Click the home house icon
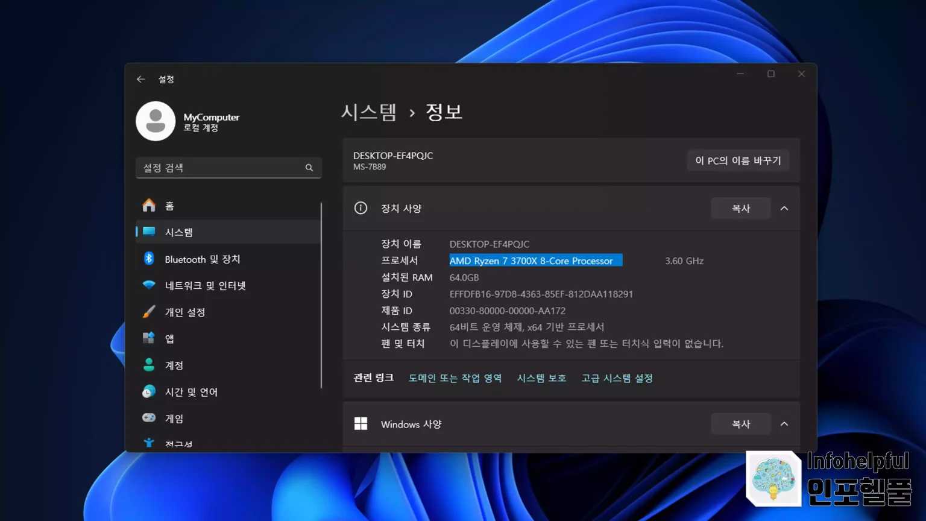 (x=149, y=205)
